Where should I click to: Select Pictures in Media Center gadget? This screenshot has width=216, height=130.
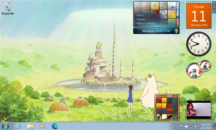coord(141,19)
